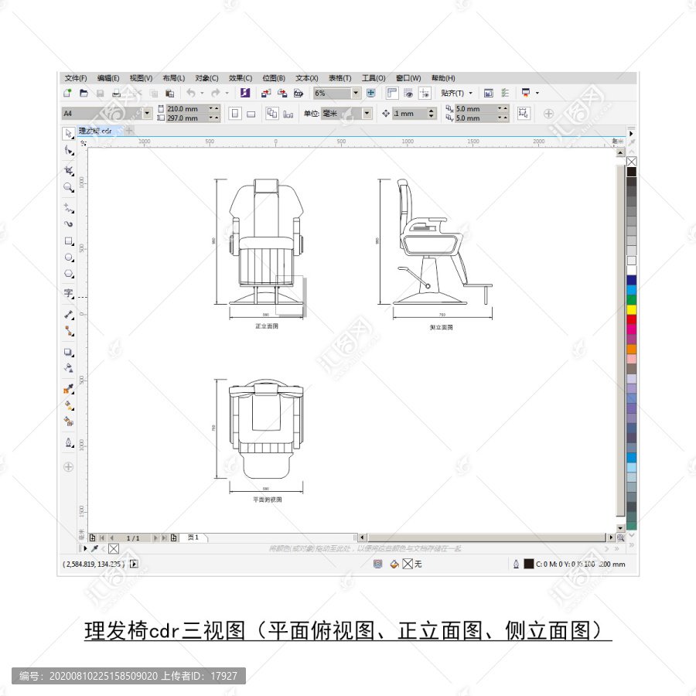The height and width of the screenshot is (696, 696).
Task: Select the Polygon tool
Action: pos(68,274)
